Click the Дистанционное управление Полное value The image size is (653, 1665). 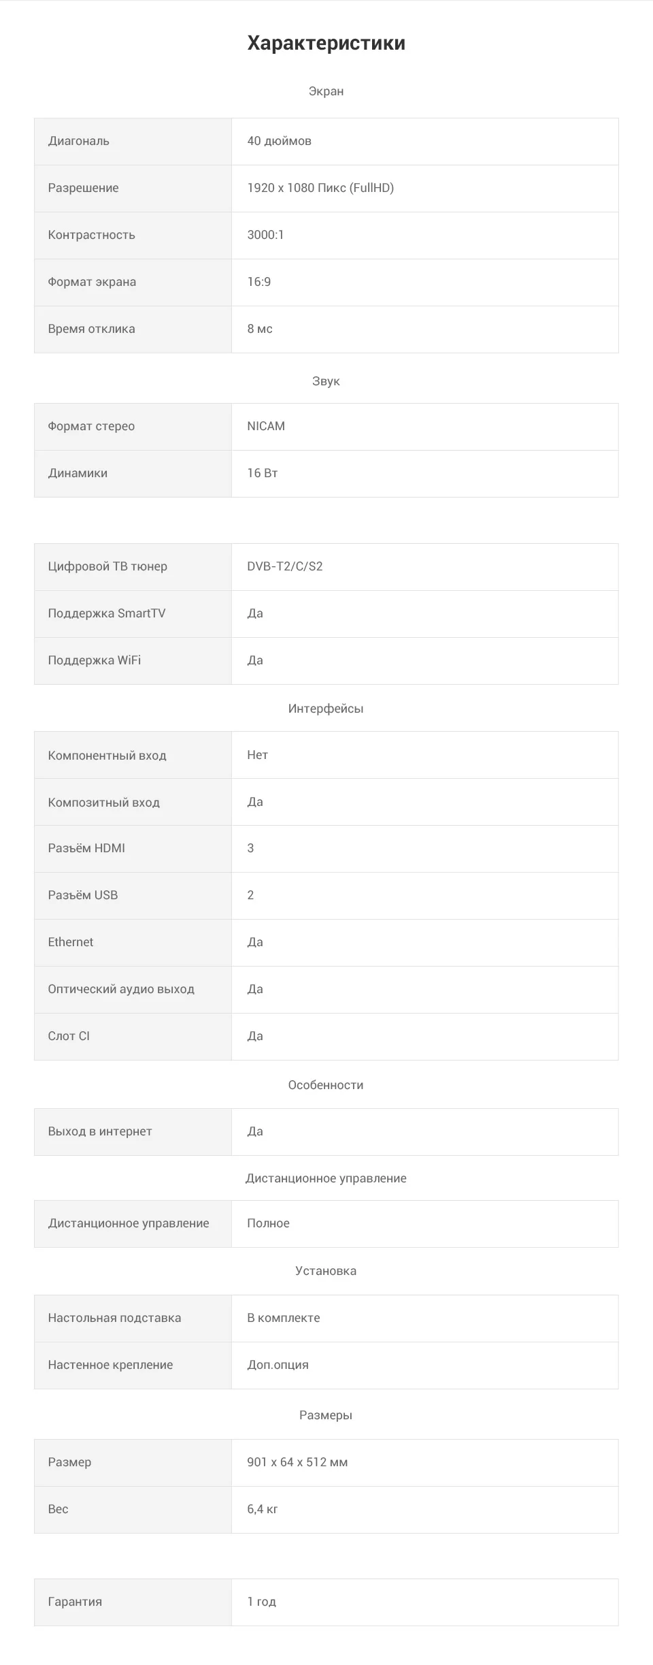pyautogui.click(x=269, y=1223)
